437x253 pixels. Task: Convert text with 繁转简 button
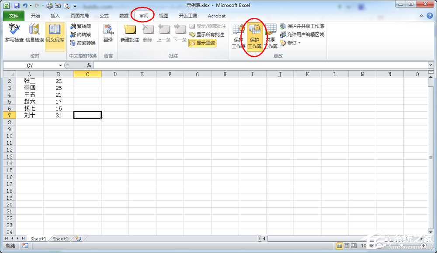(x=80, y=26)
